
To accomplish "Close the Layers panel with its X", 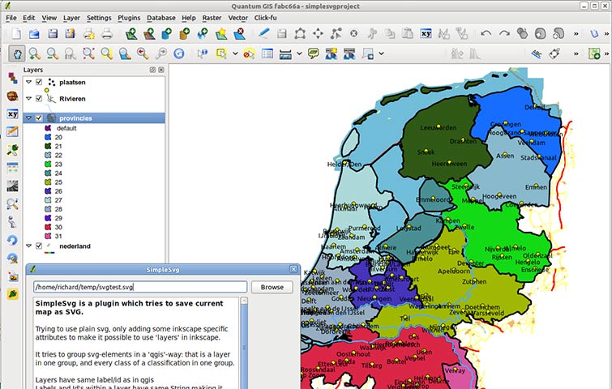I will 161,70.
